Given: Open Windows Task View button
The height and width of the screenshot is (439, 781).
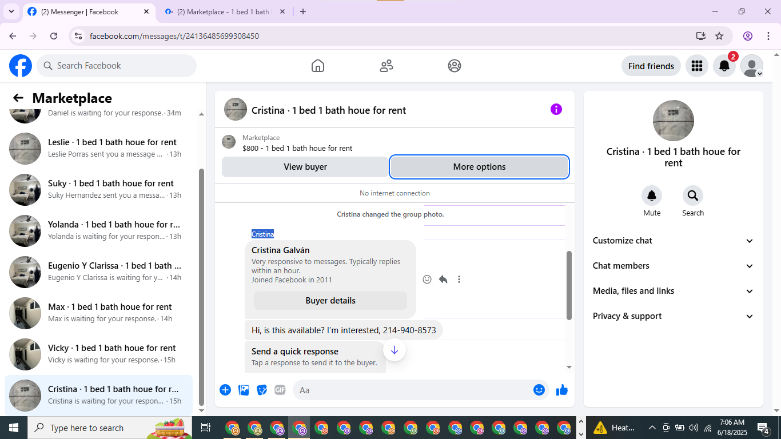Looking at the screenshot, I should click(x=206, y=428).
